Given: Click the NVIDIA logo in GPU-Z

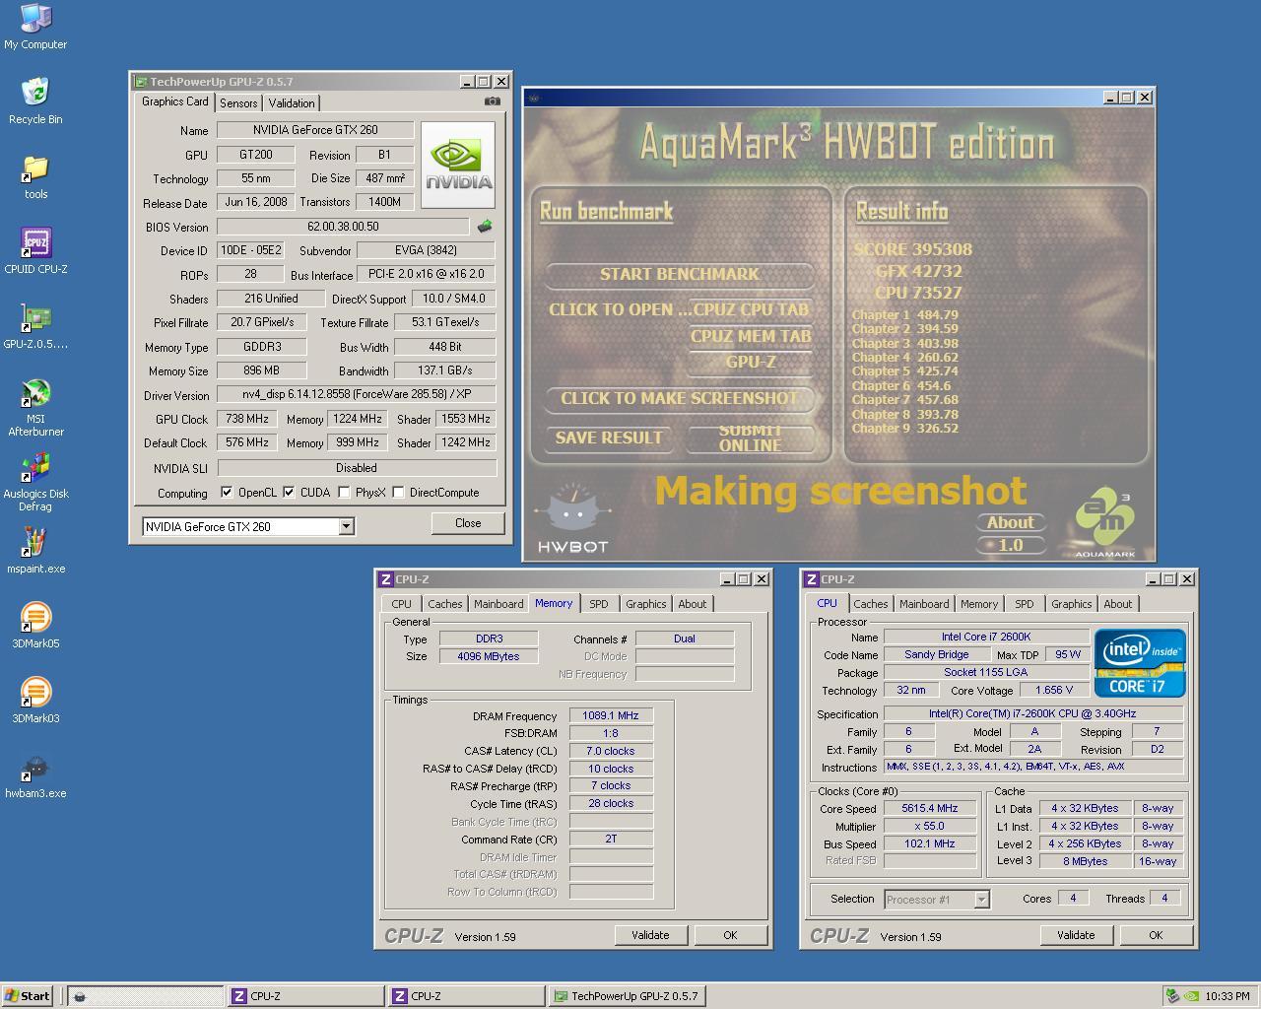Looking at the screenshot, I should click(x=458, y=165).
